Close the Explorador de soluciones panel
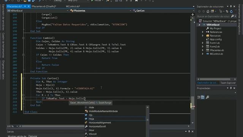 point(234,6)
